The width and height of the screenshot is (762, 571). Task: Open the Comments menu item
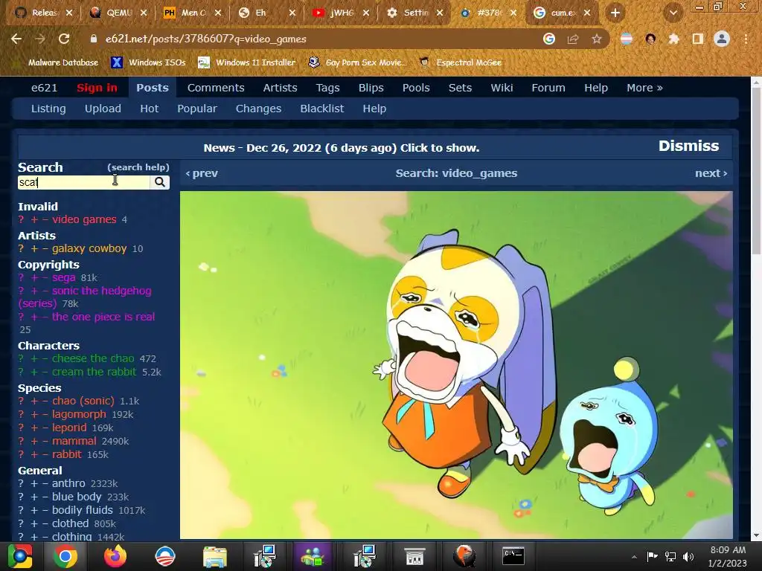216,88
